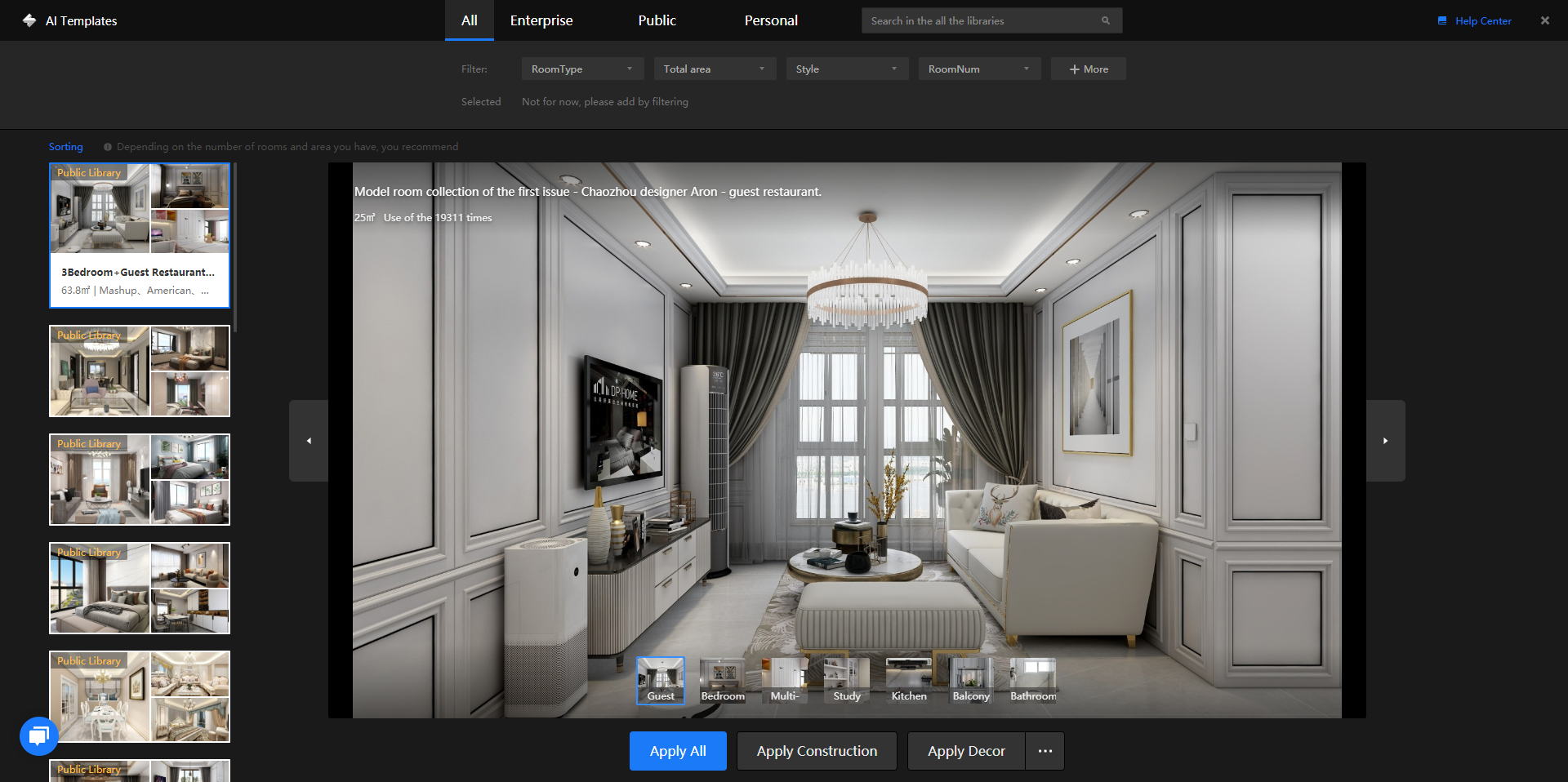Expand the RoomType filter dropdown
This screenshot has height=782, width=1568.
[581, 69]
